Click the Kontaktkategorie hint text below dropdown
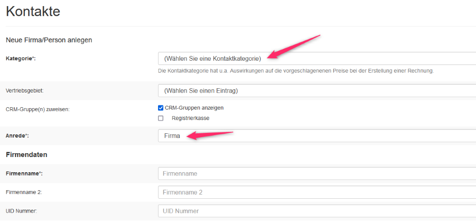The width and height of the screenshot is (476, 222). 296,71
